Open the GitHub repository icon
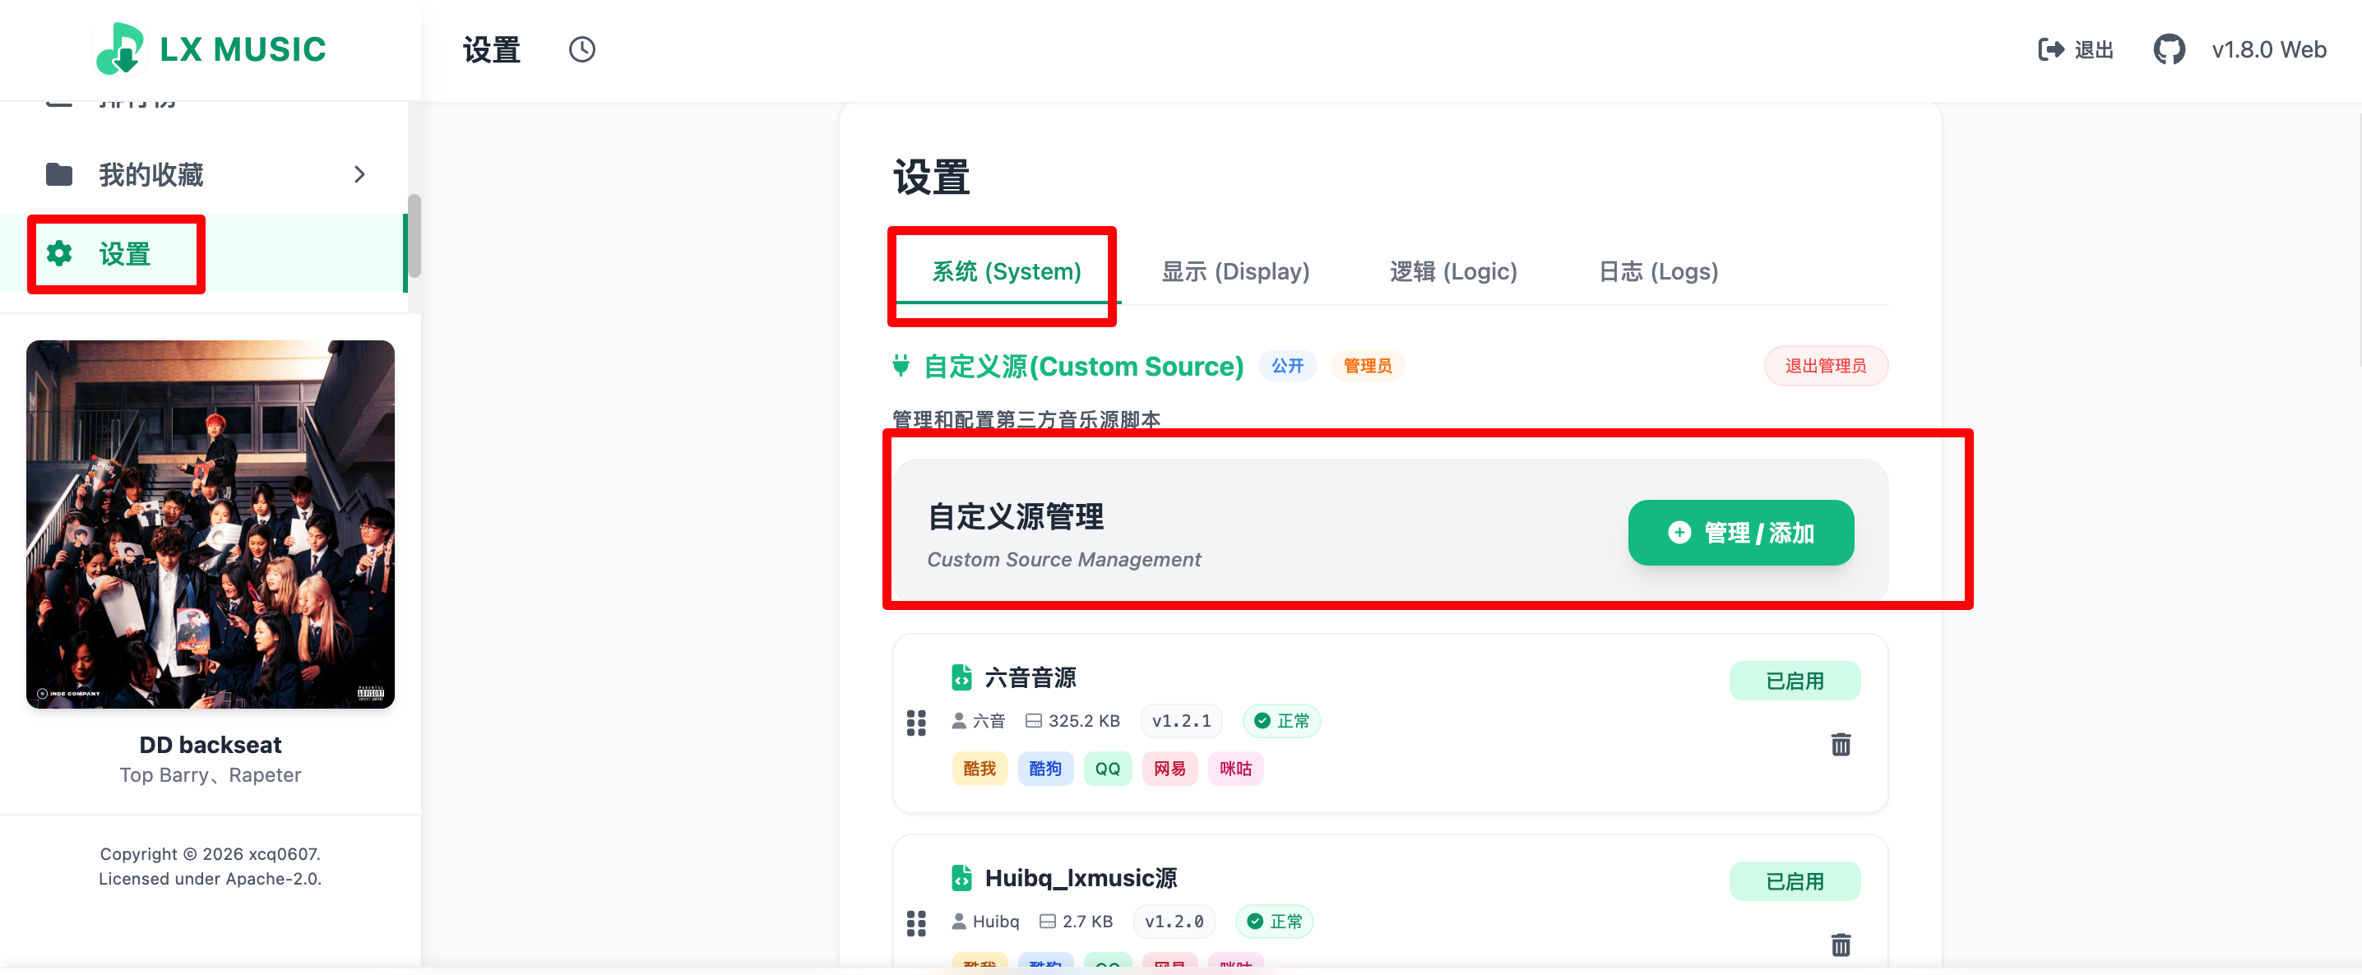The image size is (2362, 975). 2169,49
